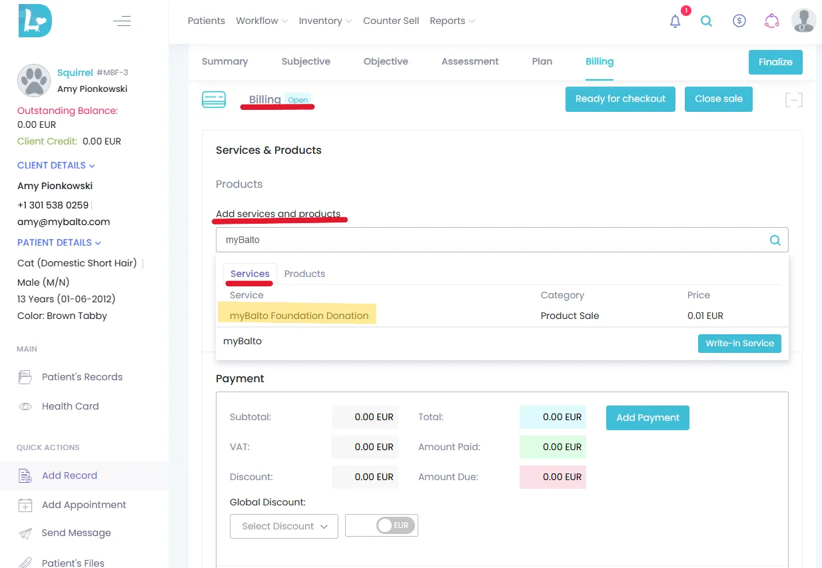Image resolution: width=822 pixels, height=568 pixels.
Task: Click the VAT 0.00 EUR field
Action: pyautogui.click(x=365, y=447)
